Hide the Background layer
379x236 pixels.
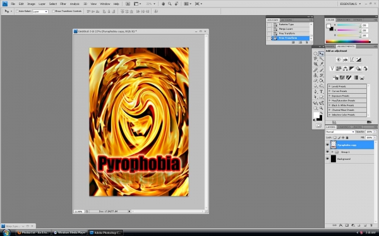(327, 159)
